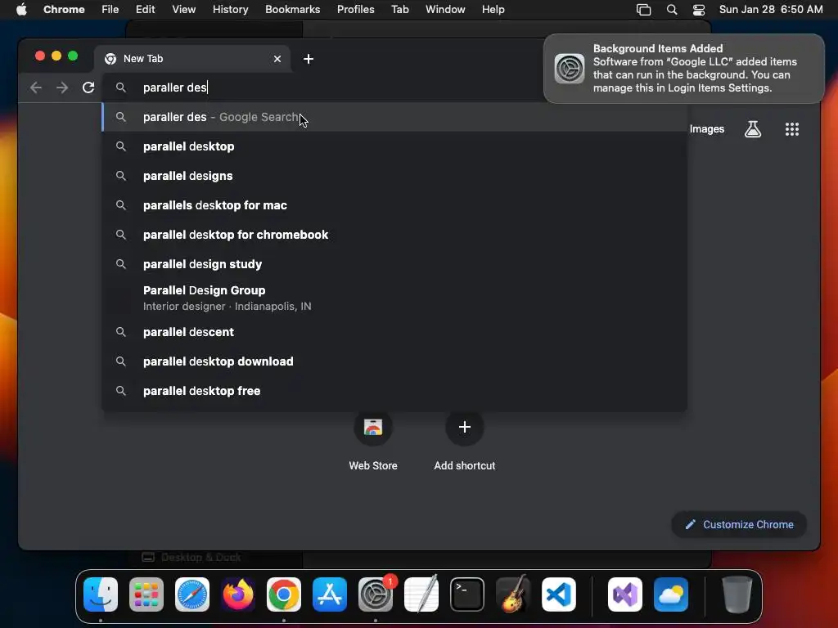Open Terminal from the dock
This screenshot has height=628, width=838.
(x=467, y=594)
